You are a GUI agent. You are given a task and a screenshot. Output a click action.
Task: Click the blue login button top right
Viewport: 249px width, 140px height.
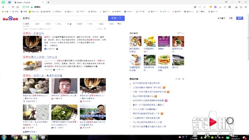pos(240,18)
